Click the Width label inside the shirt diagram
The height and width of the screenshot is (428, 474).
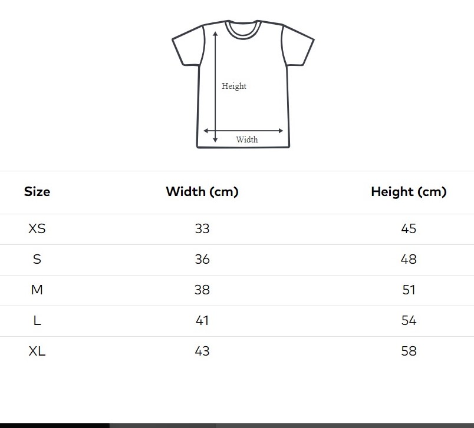[x=247, y=140]
